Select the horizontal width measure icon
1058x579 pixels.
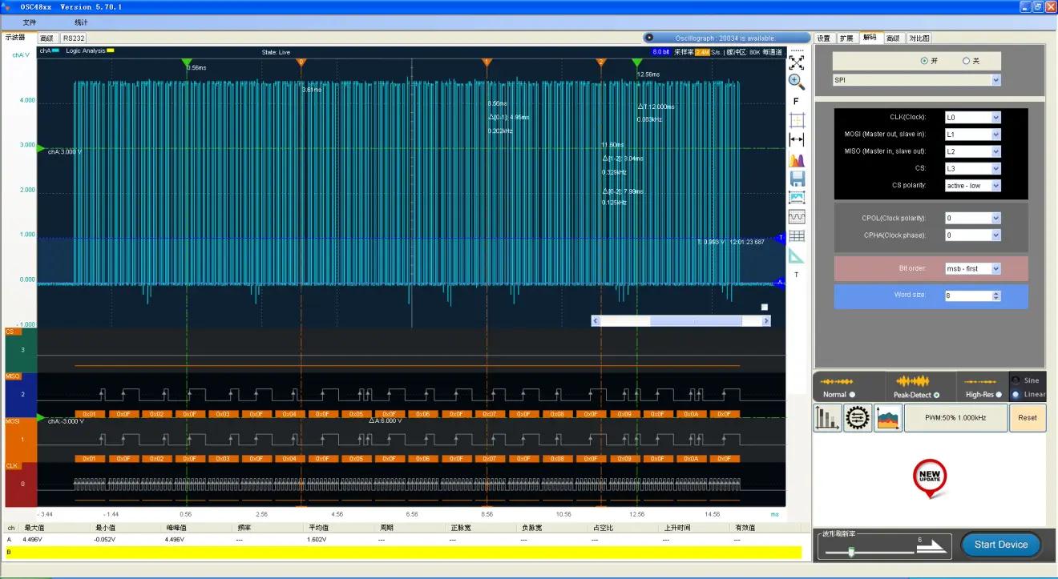(x=797, y=140)
